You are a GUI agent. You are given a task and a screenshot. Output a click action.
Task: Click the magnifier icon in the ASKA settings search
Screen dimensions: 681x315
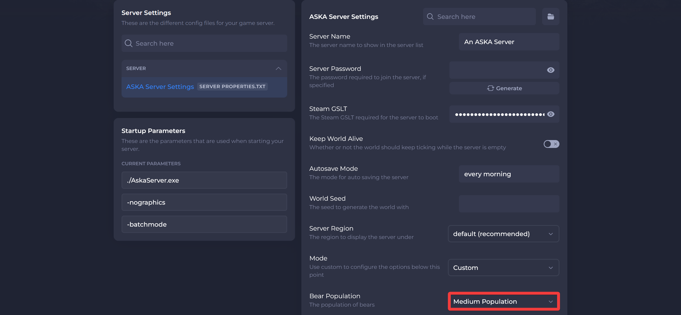pos(430,17)
